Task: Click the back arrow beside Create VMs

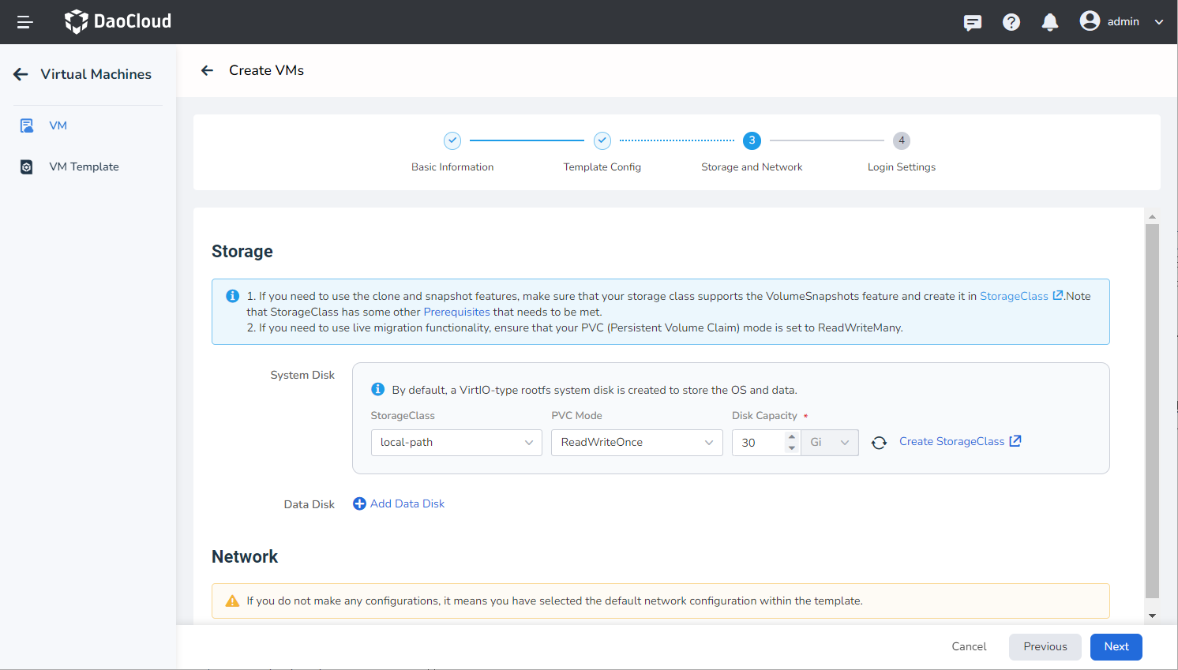Action: pos(207,70)
